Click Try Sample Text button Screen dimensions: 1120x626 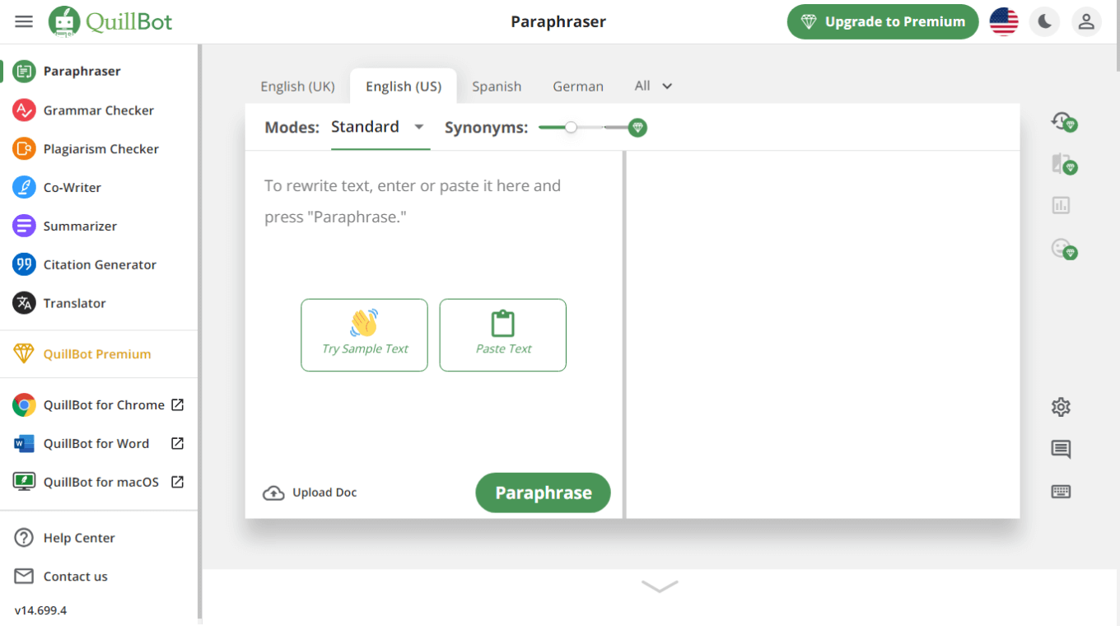pyautogui.click(x=364, y=335)
